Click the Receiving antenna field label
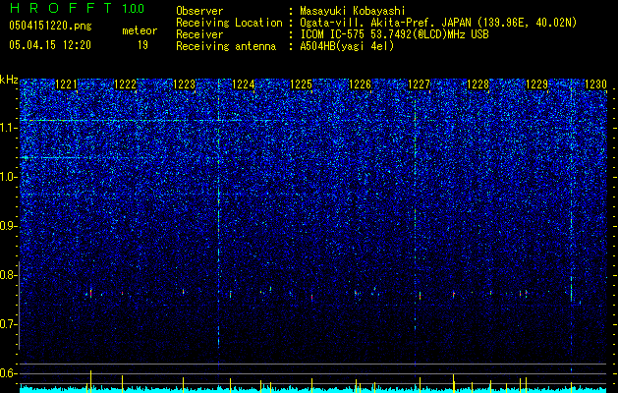The image size is (618, 393). [x=226, y=46]
